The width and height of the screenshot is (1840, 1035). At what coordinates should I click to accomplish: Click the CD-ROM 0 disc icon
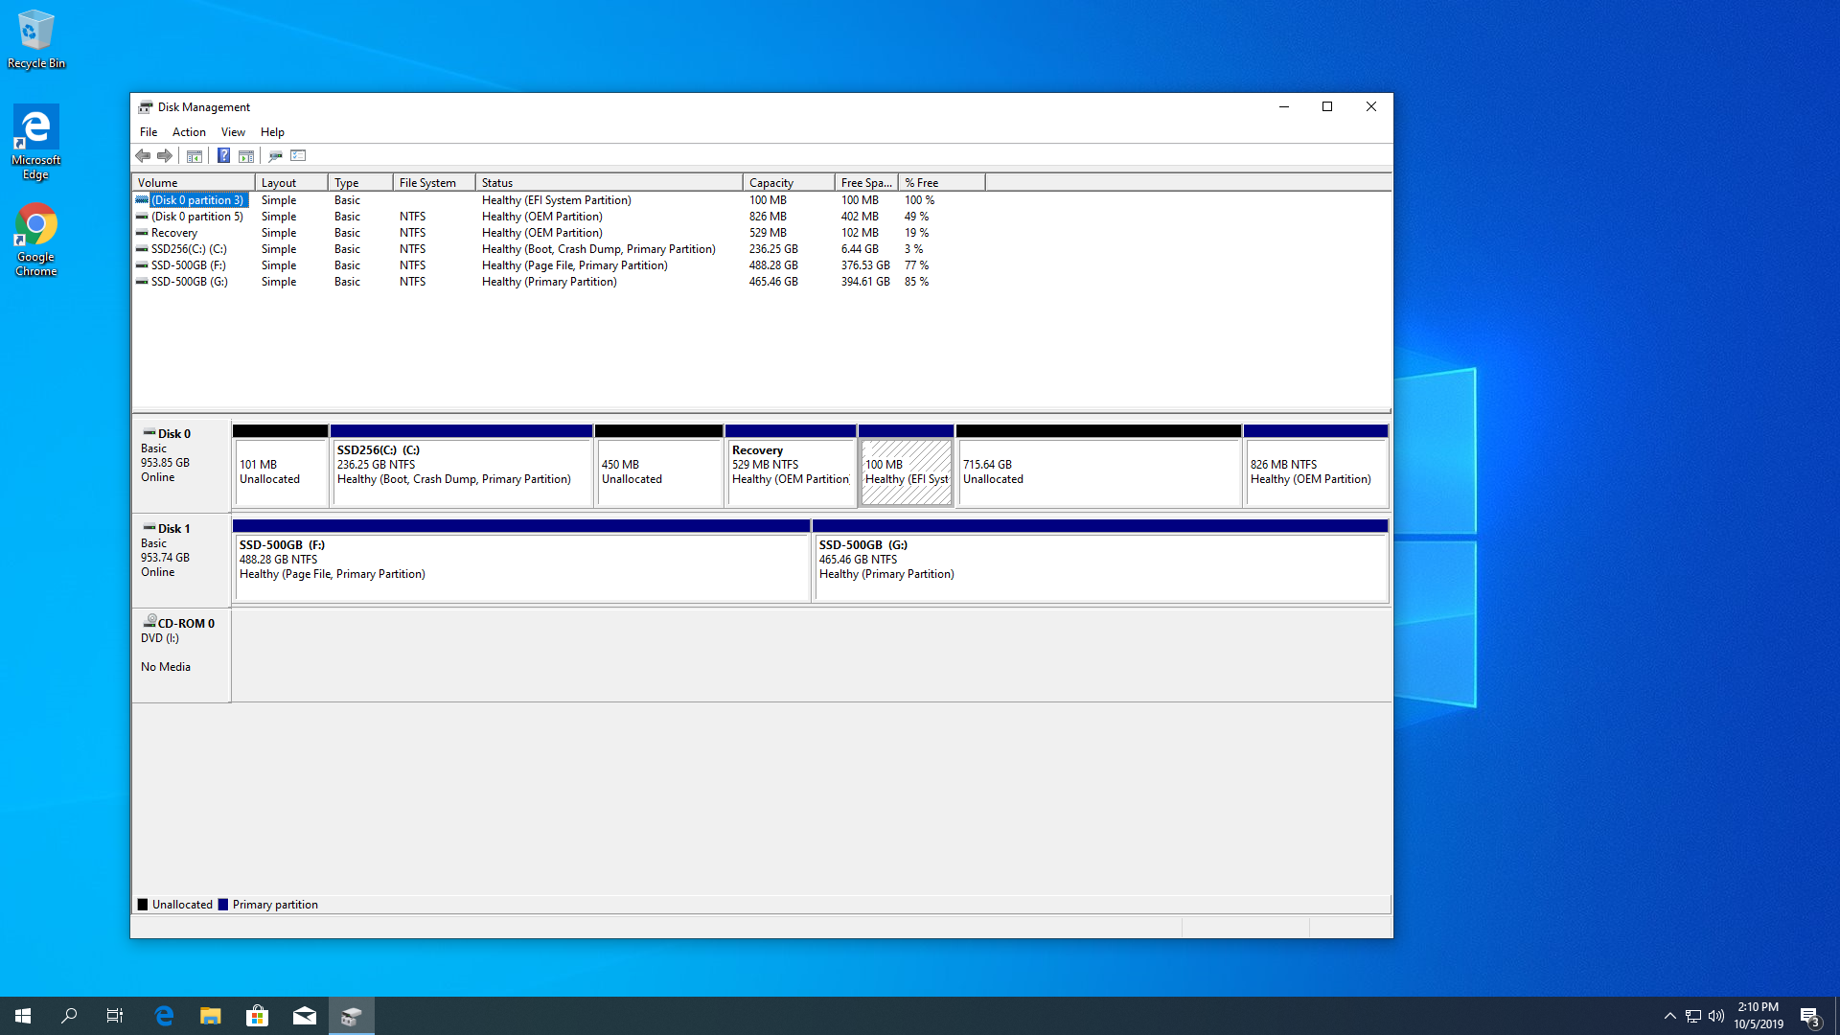click(149, 621)
